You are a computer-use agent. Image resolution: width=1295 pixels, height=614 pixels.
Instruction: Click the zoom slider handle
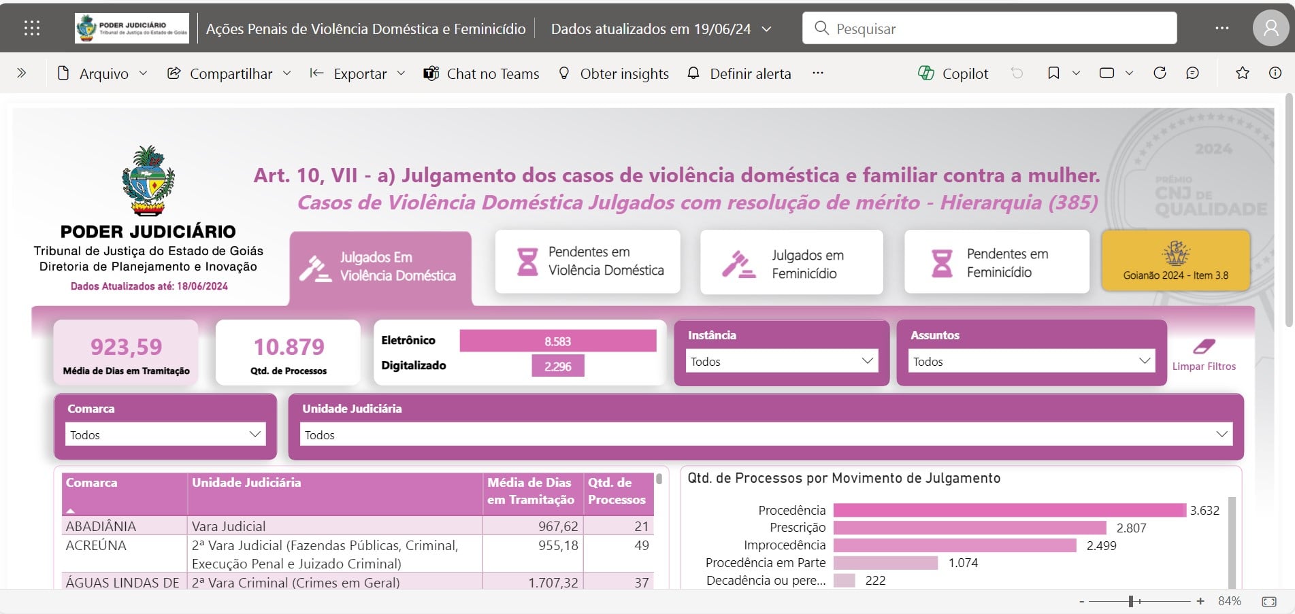click(1131, 602)
